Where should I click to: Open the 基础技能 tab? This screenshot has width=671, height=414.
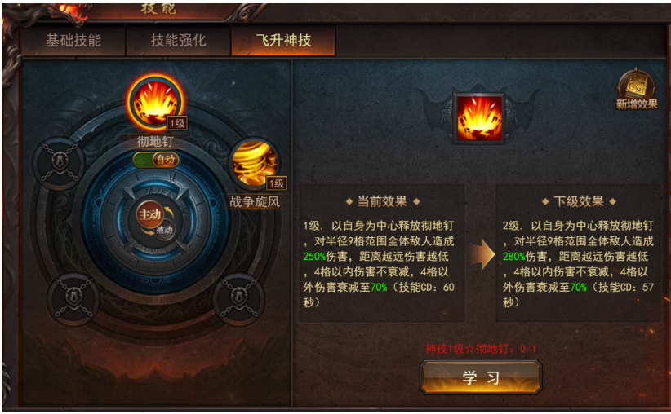coord(73,41)
